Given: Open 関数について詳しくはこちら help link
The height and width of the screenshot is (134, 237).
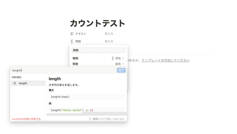Looking at the screenshot, I should coord(108,119).
